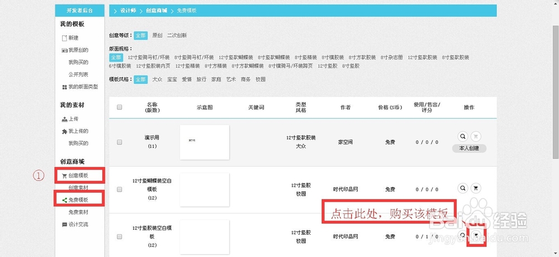
Task: Filter 版面规格 by 12寸竖款蝴蝶装
Action: [x=236, y=57]
